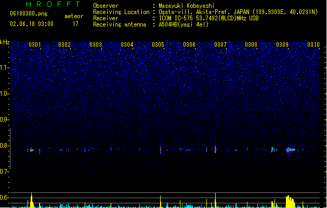Click the long red echo after 0309
327x208 pixels.
tap(291, 150)
